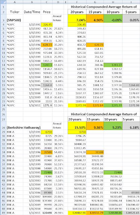
Task: Select first Historical Compounded Average Return title
Action: [x=104, y=7]
